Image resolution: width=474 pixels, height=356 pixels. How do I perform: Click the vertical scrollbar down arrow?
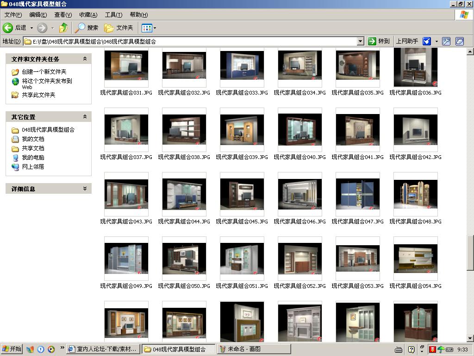(x=470, y=338)
